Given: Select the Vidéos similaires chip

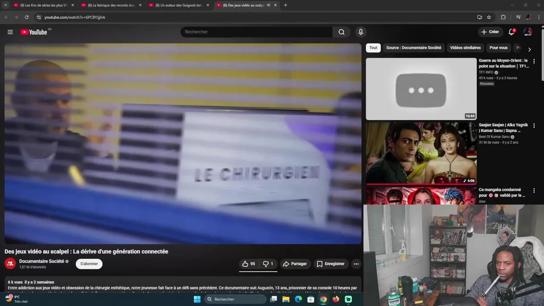Looking at the screenshot, I should [x=465, y=48].
